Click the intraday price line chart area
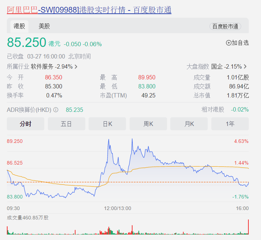Image resolution: width=261 pixels, height=240 pixels. [128, 169]
